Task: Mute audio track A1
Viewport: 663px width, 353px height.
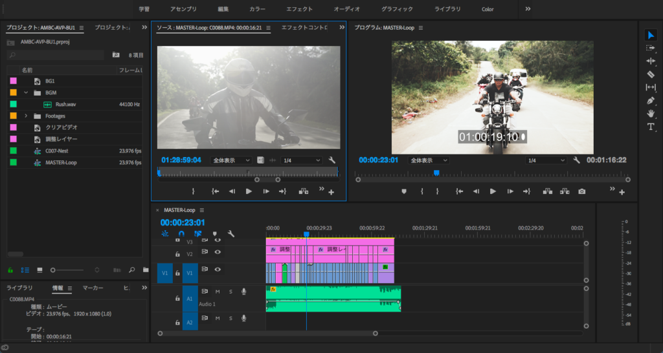Action: 218,292
